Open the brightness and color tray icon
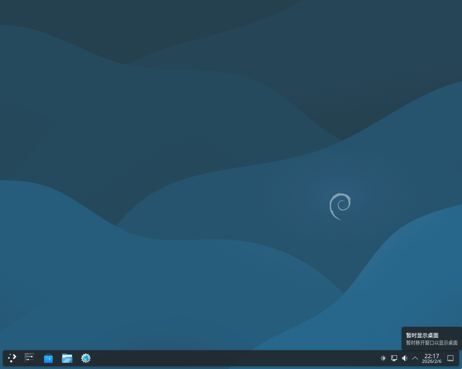This screenshot has width=462, height=369. [x=383, y=358]
